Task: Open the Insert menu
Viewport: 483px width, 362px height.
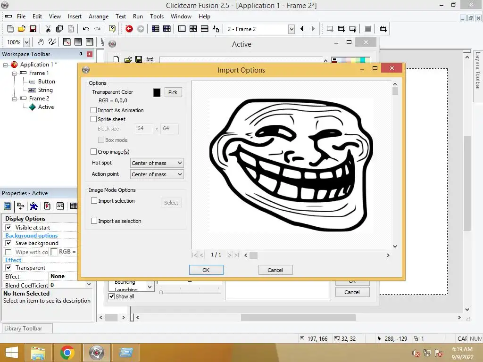Action: (75, 16)
